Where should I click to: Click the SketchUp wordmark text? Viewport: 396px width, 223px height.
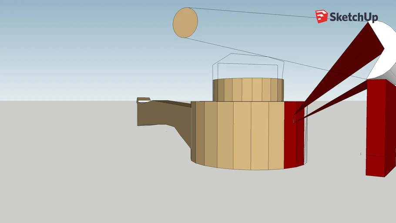[x=353, y=17]
